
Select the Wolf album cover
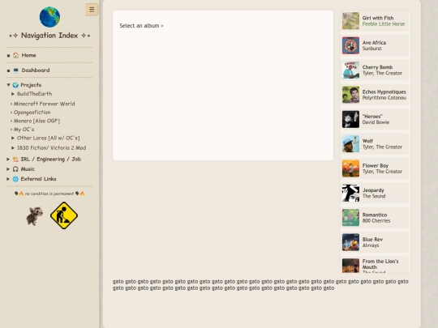coord(351,144)
